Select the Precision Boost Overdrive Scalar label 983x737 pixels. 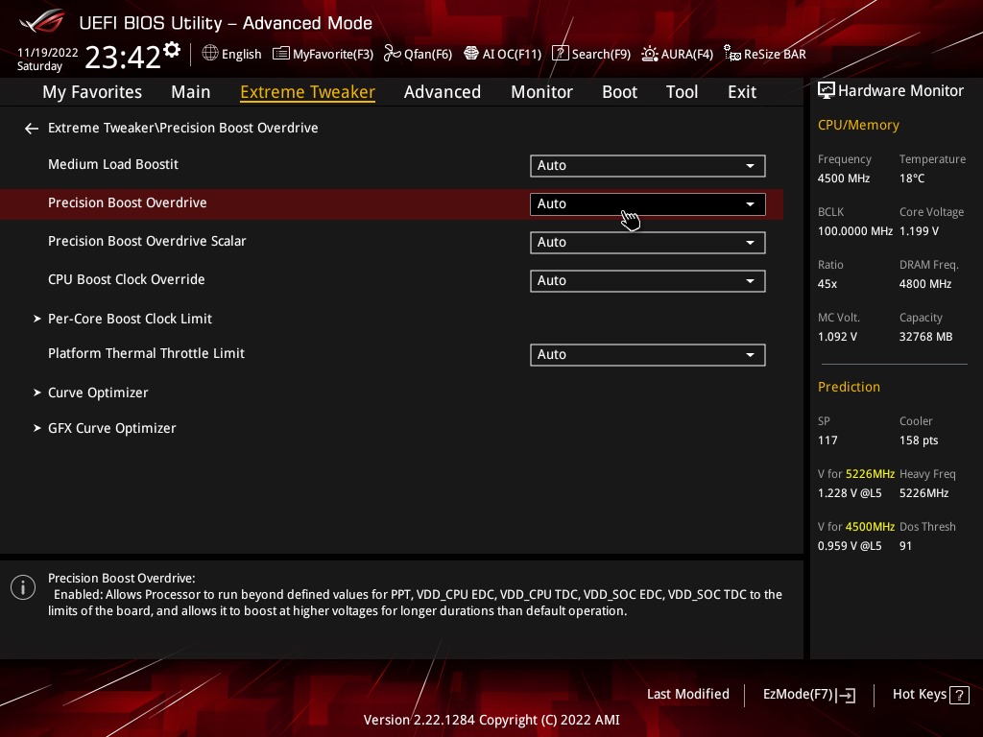147,241
